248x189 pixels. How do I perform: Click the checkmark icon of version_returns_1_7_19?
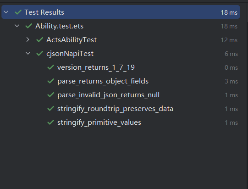pyautogui.click(x=51, y=67)
